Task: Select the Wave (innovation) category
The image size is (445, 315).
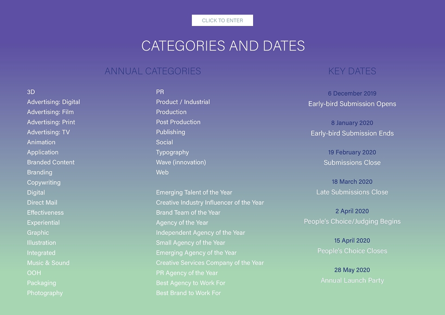Action: pyautogui.click(x=181, y=162)
